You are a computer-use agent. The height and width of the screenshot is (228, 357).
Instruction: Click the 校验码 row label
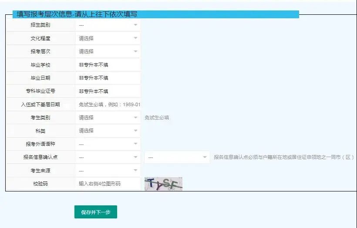(x=40, y=184)
